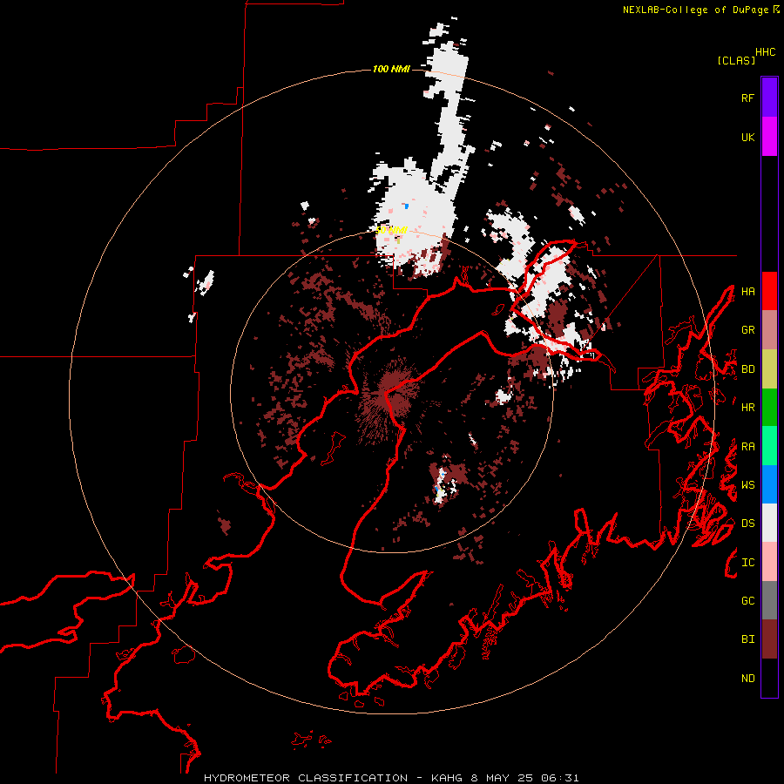Click the 100 NMI range ring label
The image size is (784, 784).
391,69
